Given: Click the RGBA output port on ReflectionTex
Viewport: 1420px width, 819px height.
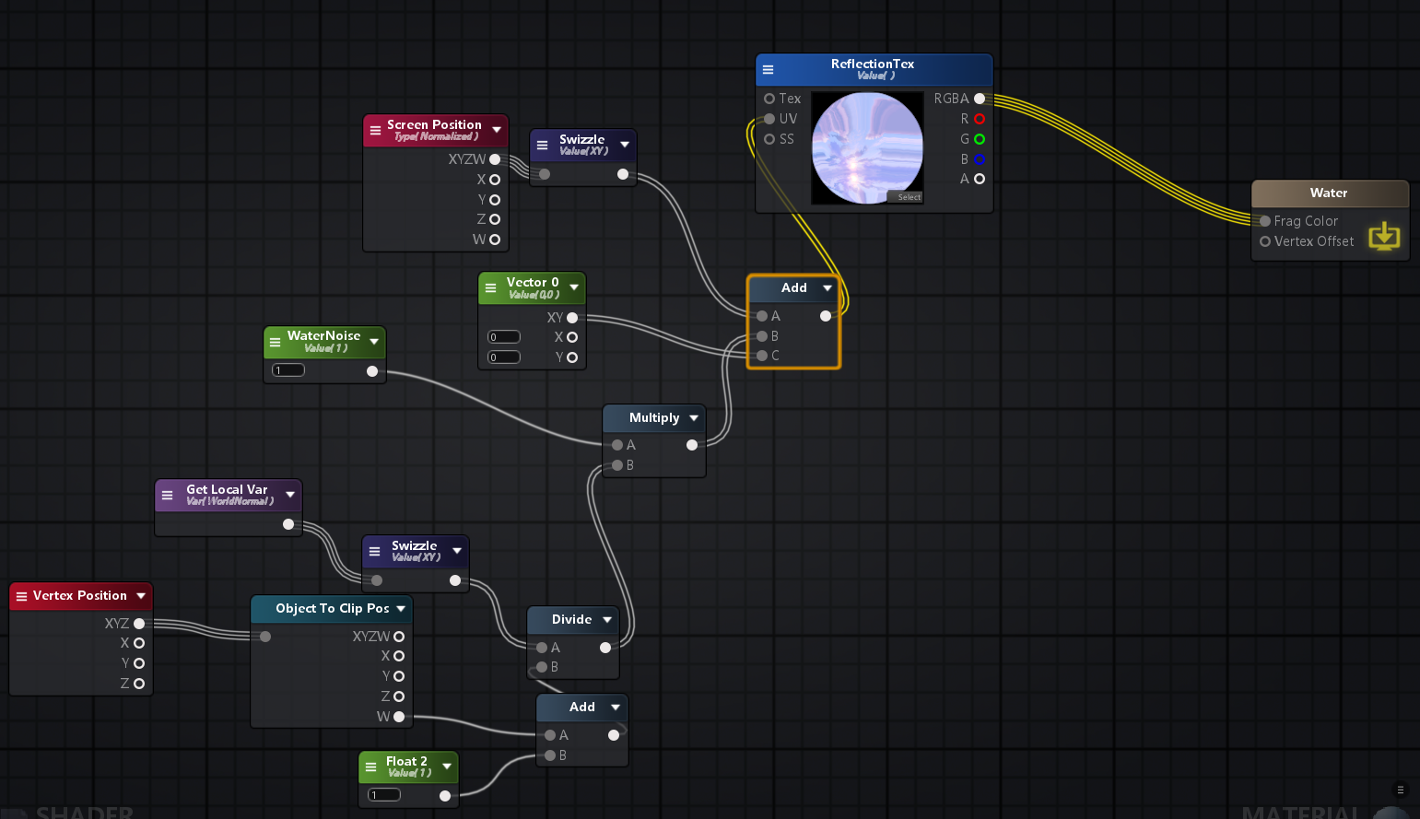Looking at the screenshot, I should pyautogui.click(x=980, y=99).
